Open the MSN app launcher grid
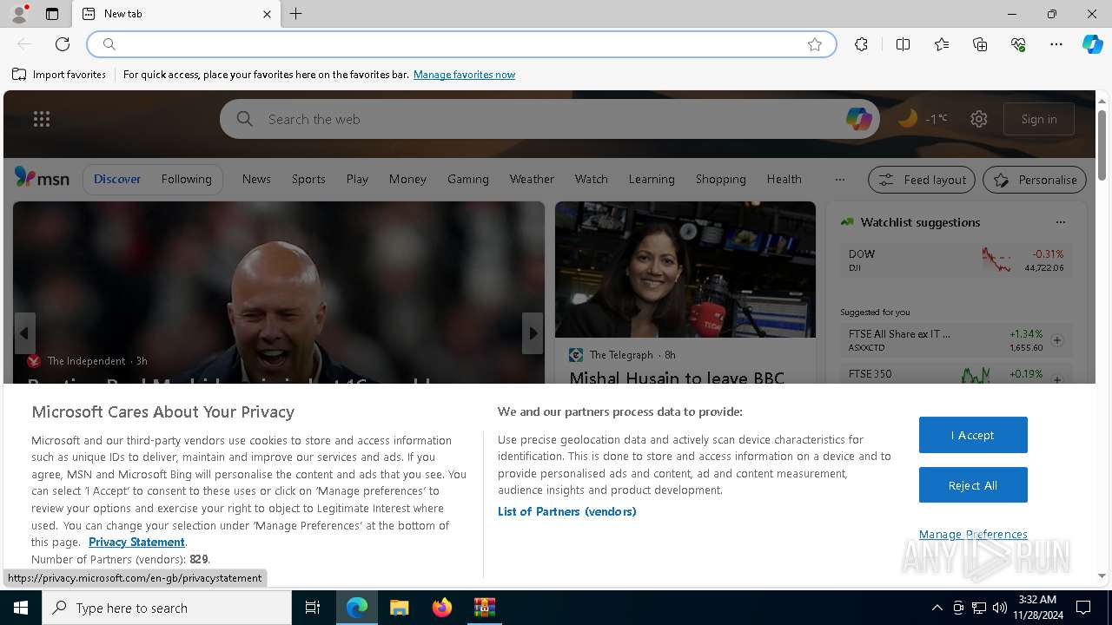Viewport: 1112px width, 625px height. (42, 119)
